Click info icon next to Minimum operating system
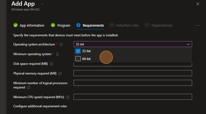This screenshot has width=206, height=114. click(x=58, y=54)
